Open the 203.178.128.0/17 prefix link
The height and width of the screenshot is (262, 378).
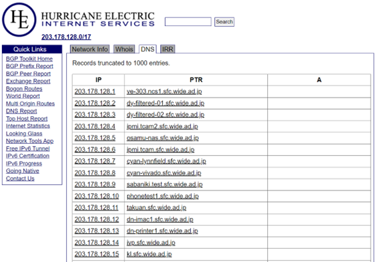coord(66,37)
